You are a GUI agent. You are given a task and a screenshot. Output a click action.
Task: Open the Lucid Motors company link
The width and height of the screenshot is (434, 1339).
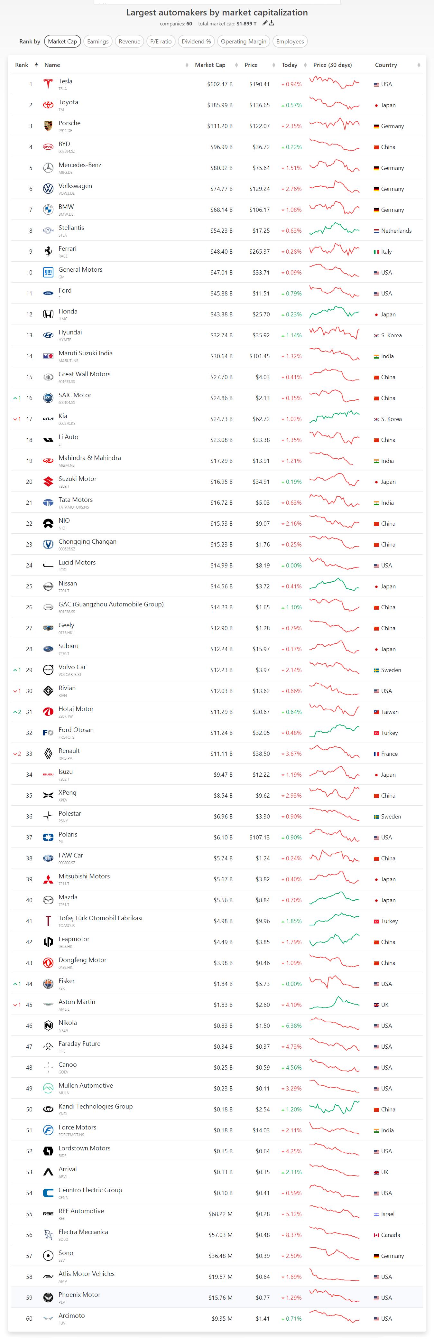pos(77,562)
